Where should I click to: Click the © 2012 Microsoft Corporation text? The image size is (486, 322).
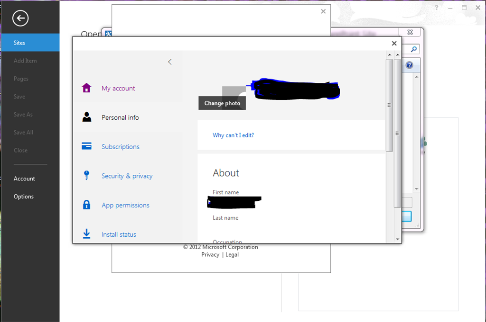pyautogui.click(x=220, y=247)
